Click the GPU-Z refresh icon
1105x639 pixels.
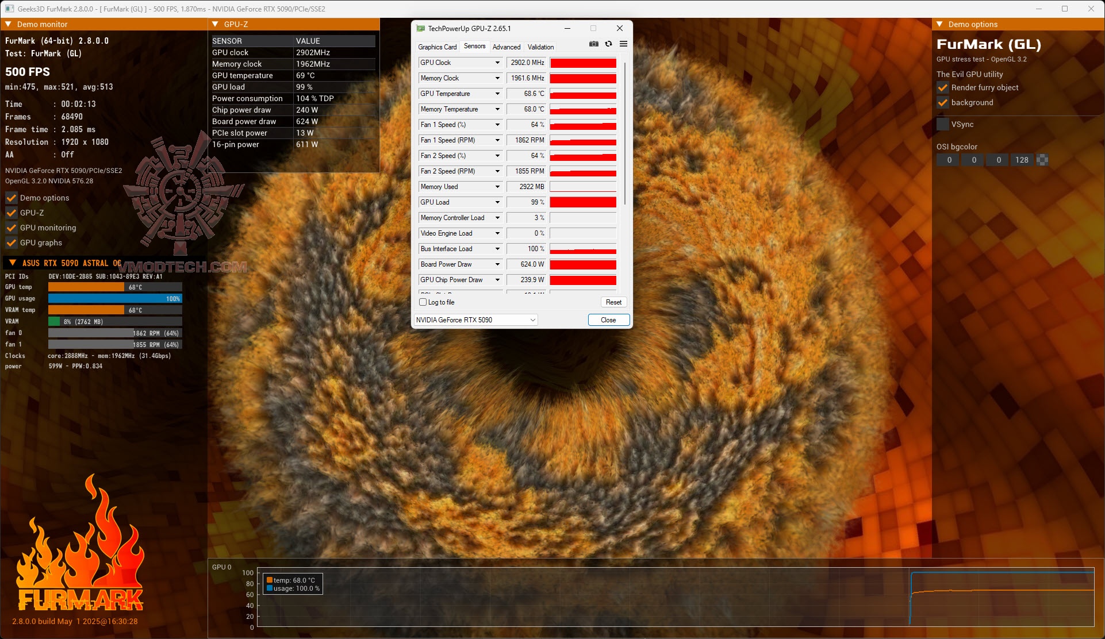[x=608, y=44]
